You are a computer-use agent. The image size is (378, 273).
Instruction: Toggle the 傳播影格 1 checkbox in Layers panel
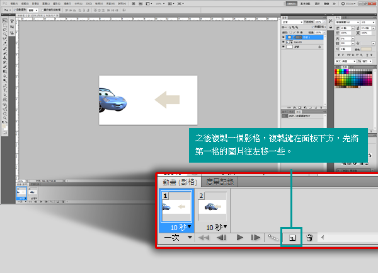(x=312, y=26)
